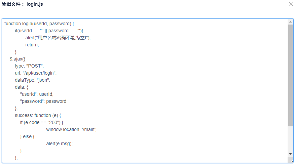The image size is (295, 165).
Task: Click the $.ajax({ line
Action: [17, 59]
